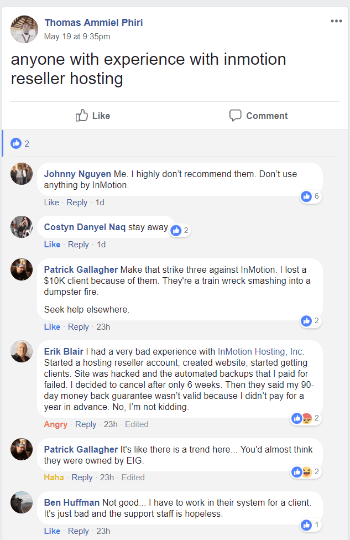The width and height of the screenshot is (350, 540).
Task: View like reactions on Costyn's comment
Action: (x=180, y=231)
